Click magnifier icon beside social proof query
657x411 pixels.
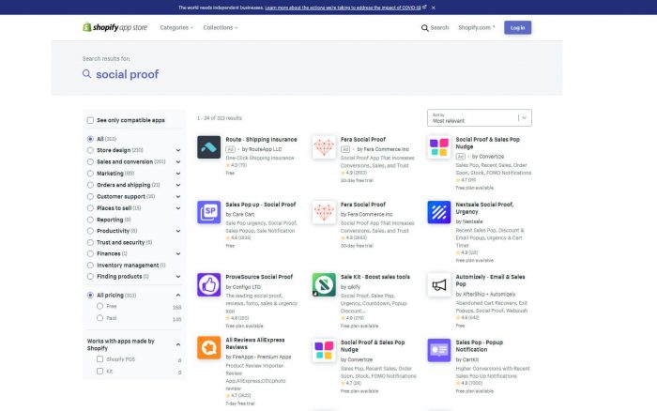tap(86, 74)
